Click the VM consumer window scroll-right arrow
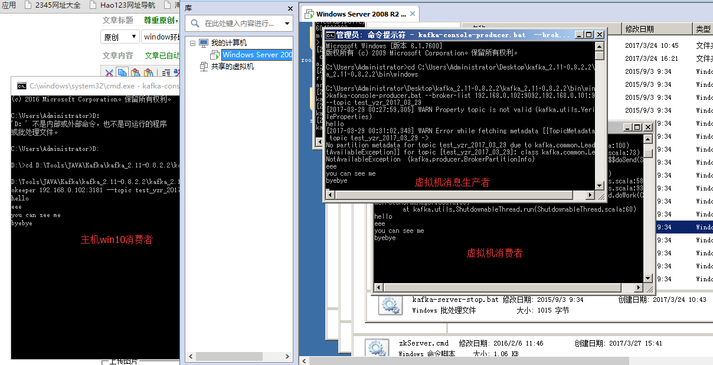The width and height of the screenshot is (713, 365). (639, 288)
